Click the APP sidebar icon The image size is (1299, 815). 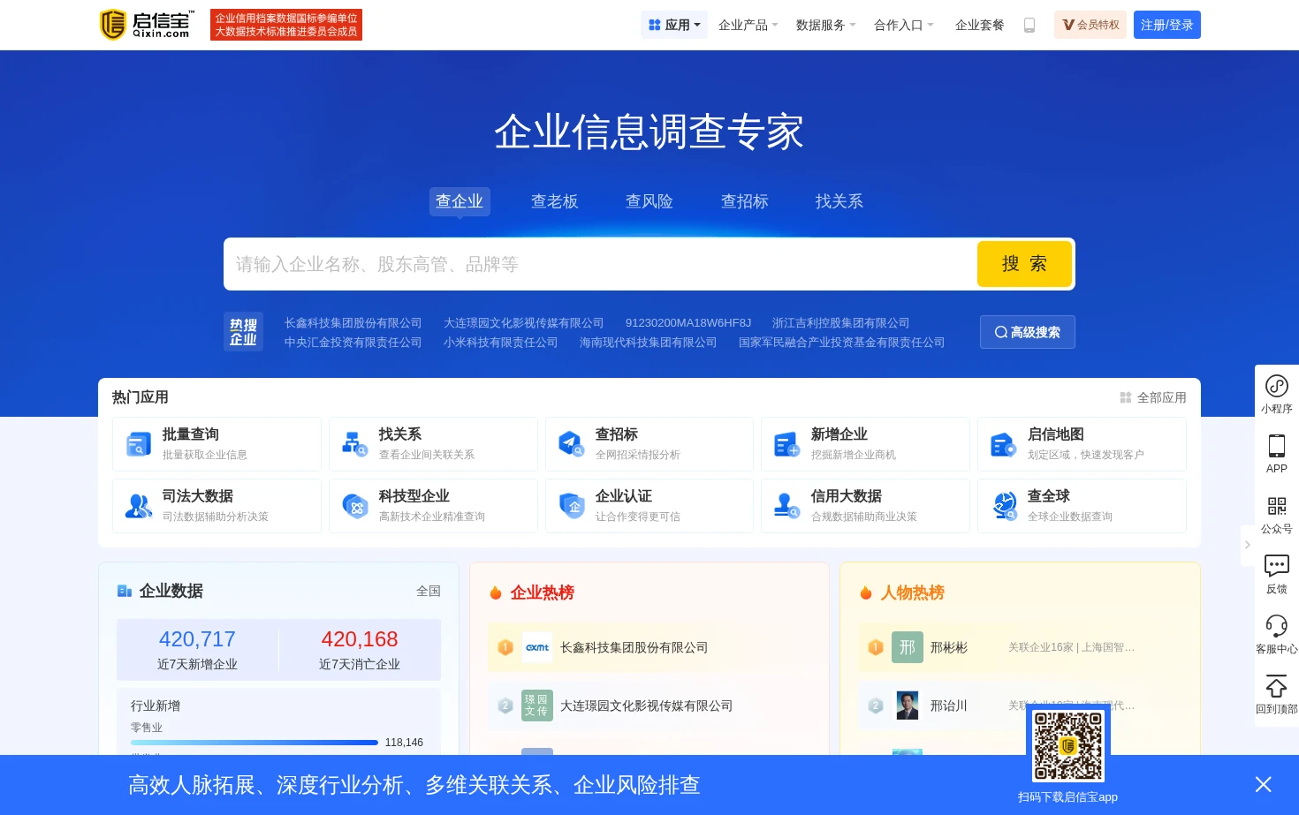point(1277,446)
